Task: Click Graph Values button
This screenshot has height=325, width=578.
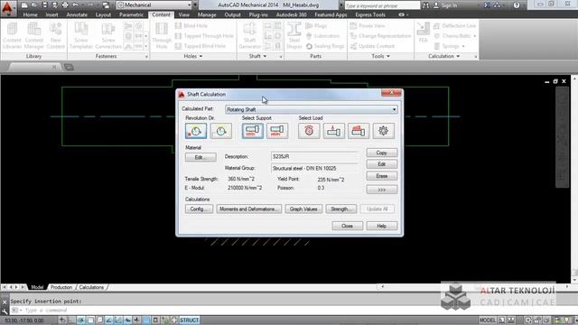Action: click(303, 209)
